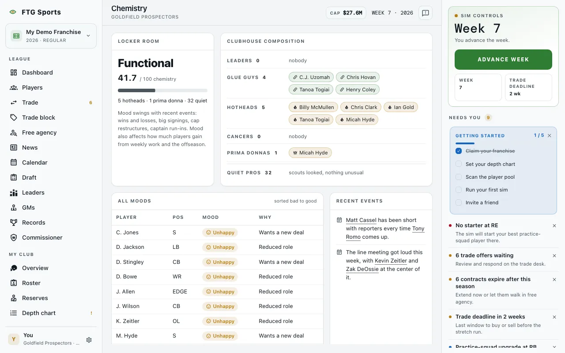Screen dimensions: 565x353
Task: Check the Set your depth chart checkbox
Action: tap(459, 164)
